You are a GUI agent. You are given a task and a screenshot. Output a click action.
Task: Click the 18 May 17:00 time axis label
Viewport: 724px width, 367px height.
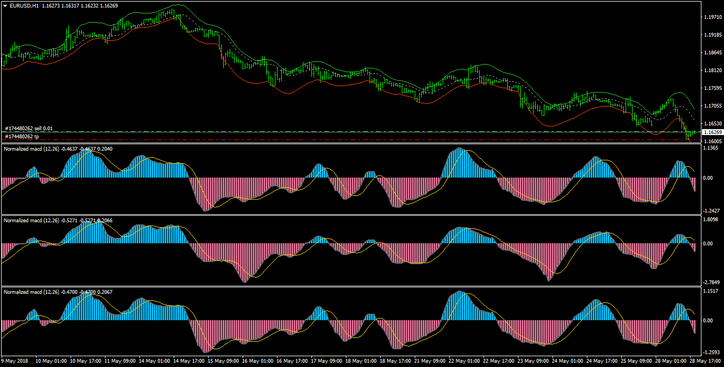pos(396,361)
